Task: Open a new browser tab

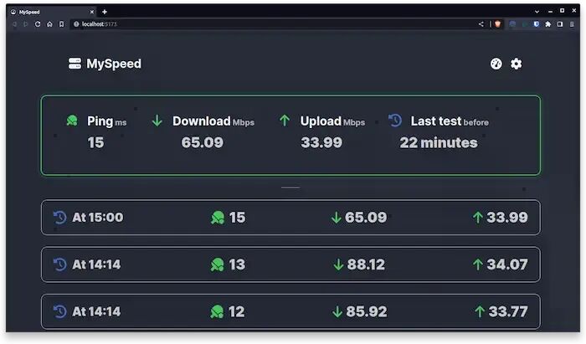Action: (105, 12)
